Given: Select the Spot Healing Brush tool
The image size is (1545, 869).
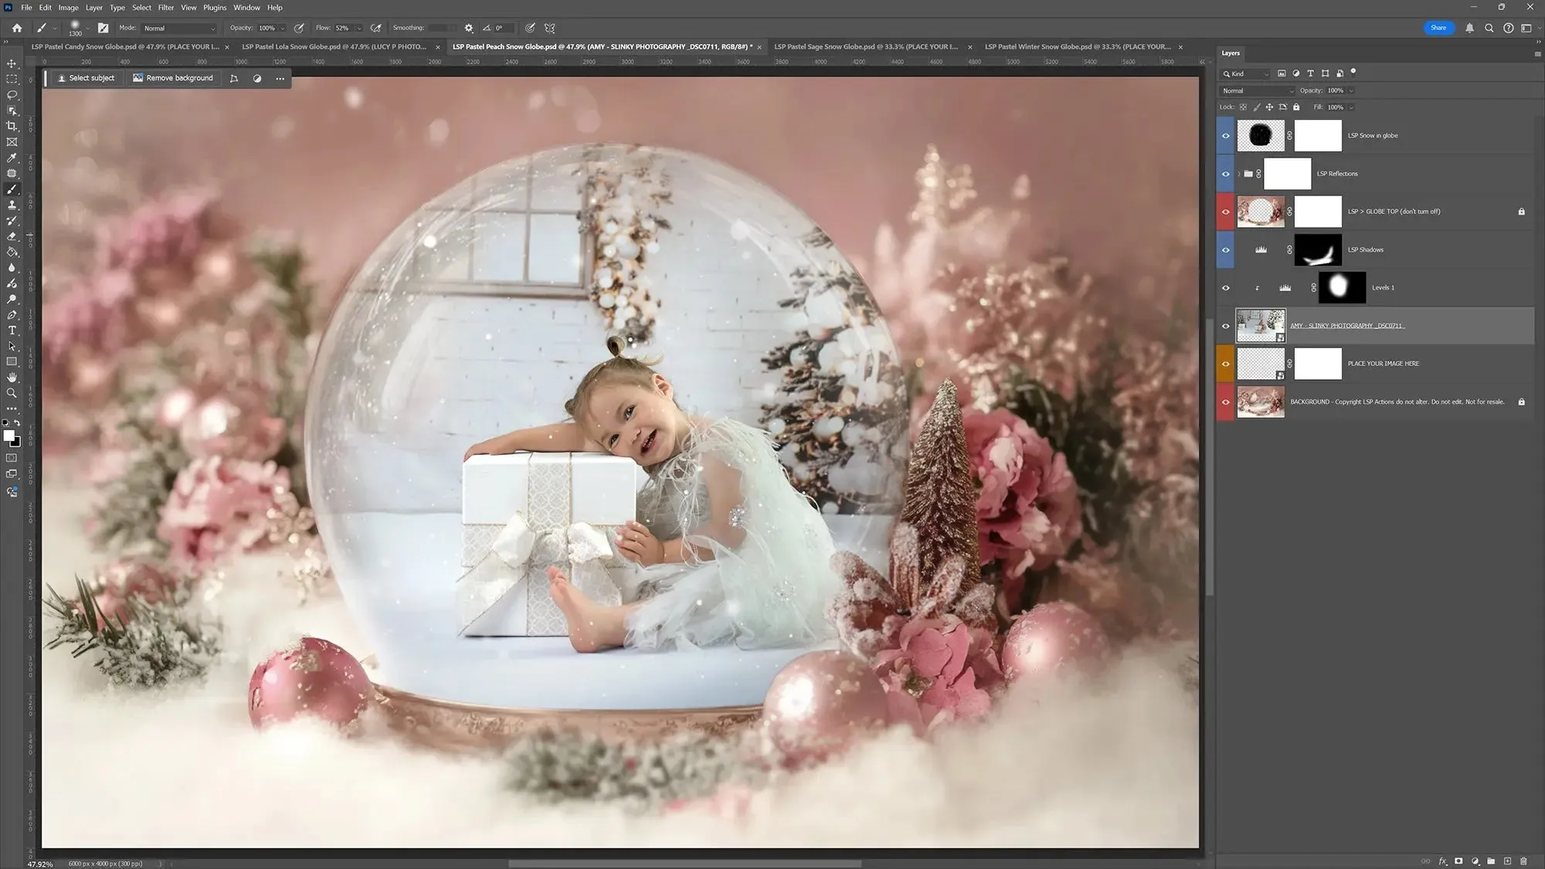Looking at the screenshot, I should [12, 173].
